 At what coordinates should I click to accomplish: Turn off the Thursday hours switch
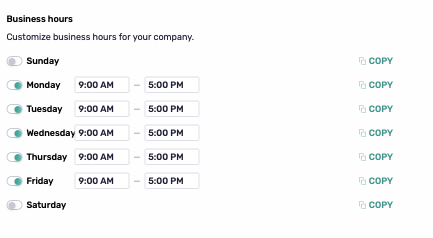tap(14, 157)
